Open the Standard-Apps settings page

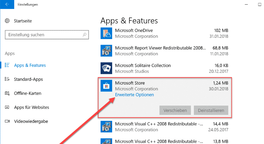pos(28,79)
